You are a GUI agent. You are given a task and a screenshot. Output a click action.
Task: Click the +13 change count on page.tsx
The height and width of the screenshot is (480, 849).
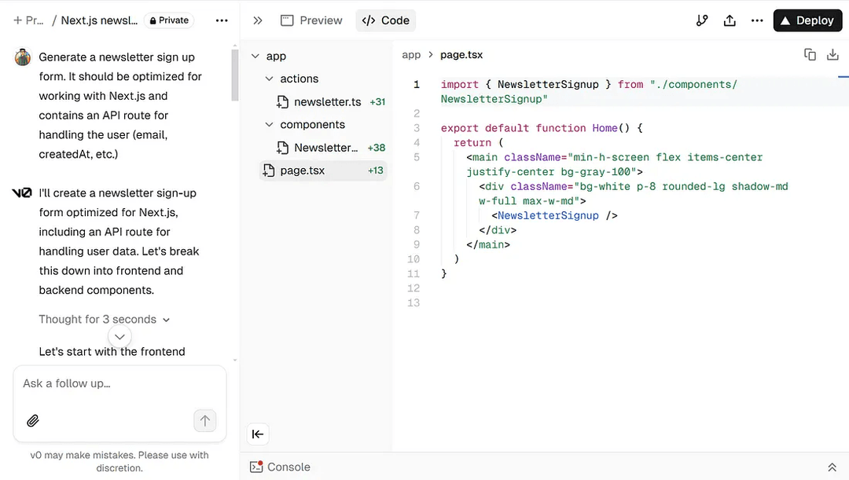[x=375, y=170]
